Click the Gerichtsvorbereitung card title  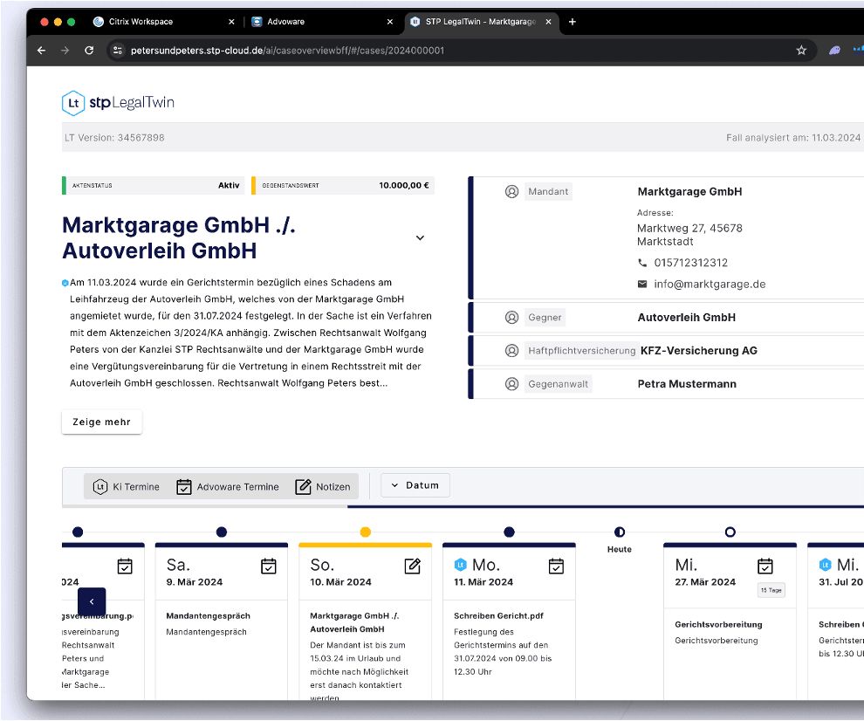(x=718, y=624)
